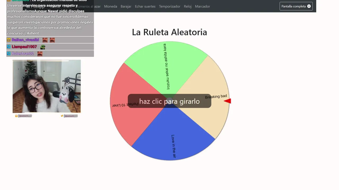Open the Temporizador menu item

pos(169,6)
